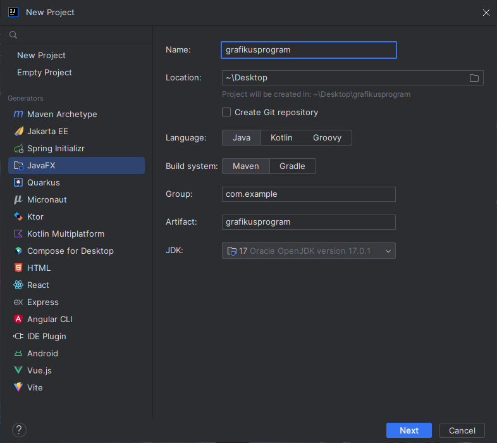Click the Spring Initializr leaf icon
497x443 pixels.
tap(18, 149)
